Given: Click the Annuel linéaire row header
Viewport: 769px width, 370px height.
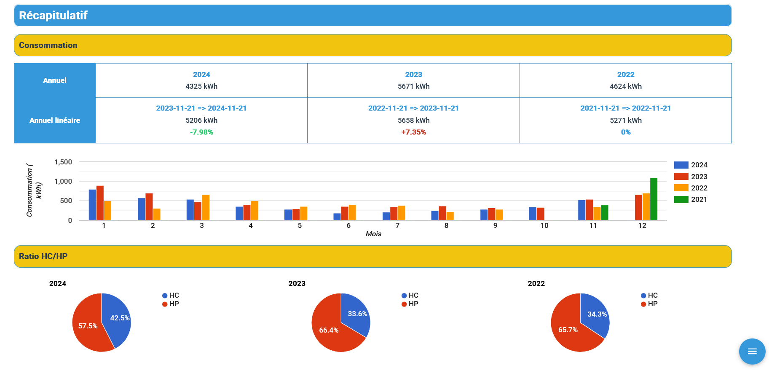Looking at the screenshot, I should (x=55, y=120).
